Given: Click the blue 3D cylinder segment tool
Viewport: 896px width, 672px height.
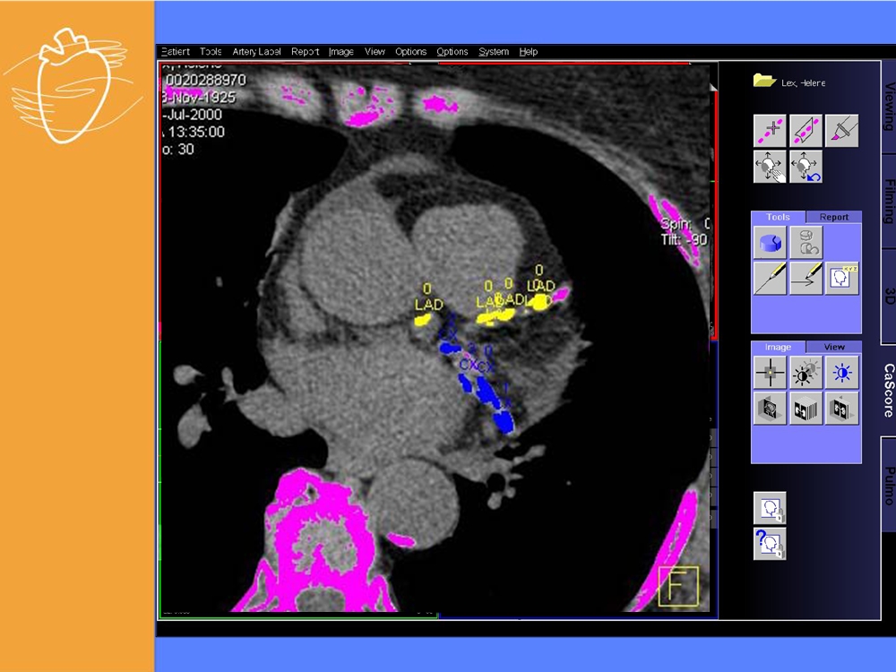Looking at the screenshot, I should (x=770, y=242).
